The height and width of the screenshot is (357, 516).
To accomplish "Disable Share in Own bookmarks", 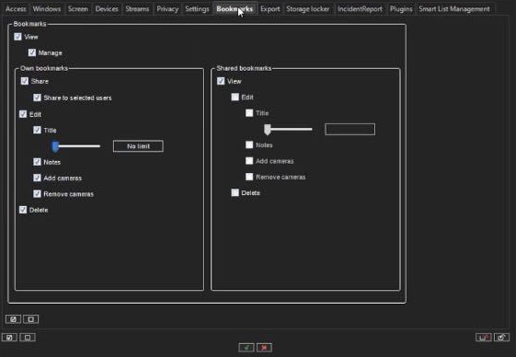I will [x=25, y=81].
